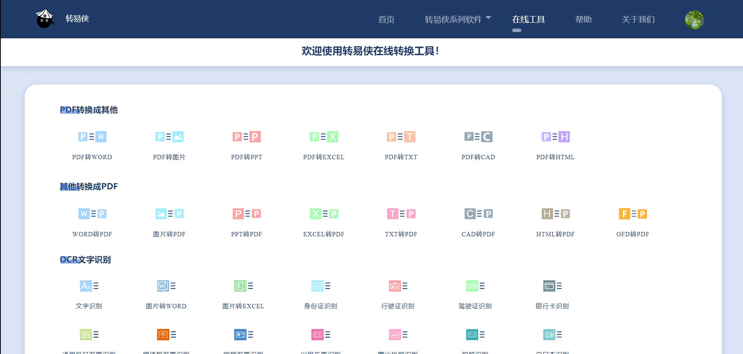Image resolution: width=743 pixels, height=354 pixels.
Task: Launch the 图片转EXCEL OCR icon
Action: [243, 286]
